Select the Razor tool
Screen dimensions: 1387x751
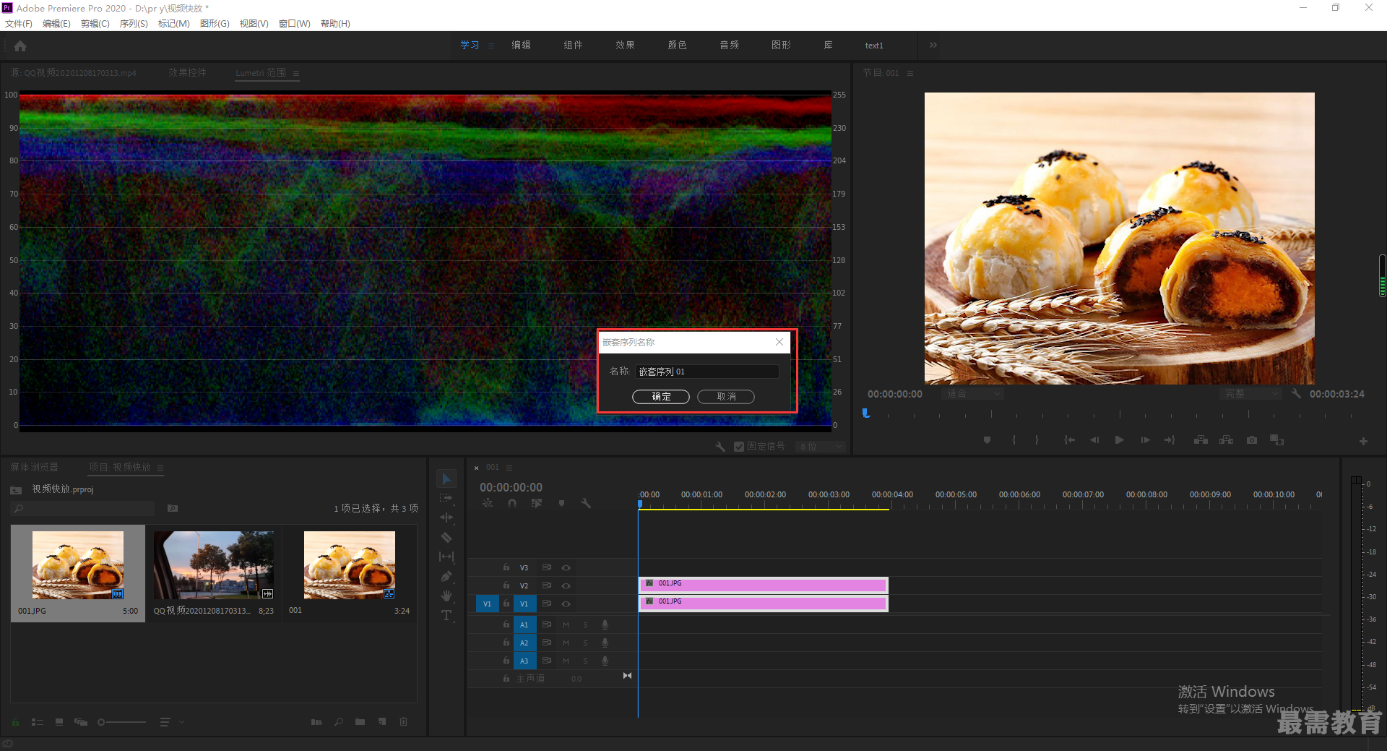point(446,537)
